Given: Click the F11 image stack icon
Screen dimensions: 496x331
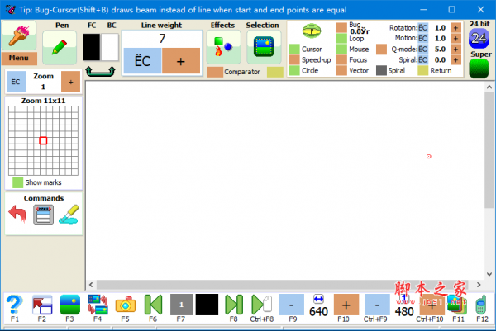Looking at the screenshot, I should click(x=457, y=305).
